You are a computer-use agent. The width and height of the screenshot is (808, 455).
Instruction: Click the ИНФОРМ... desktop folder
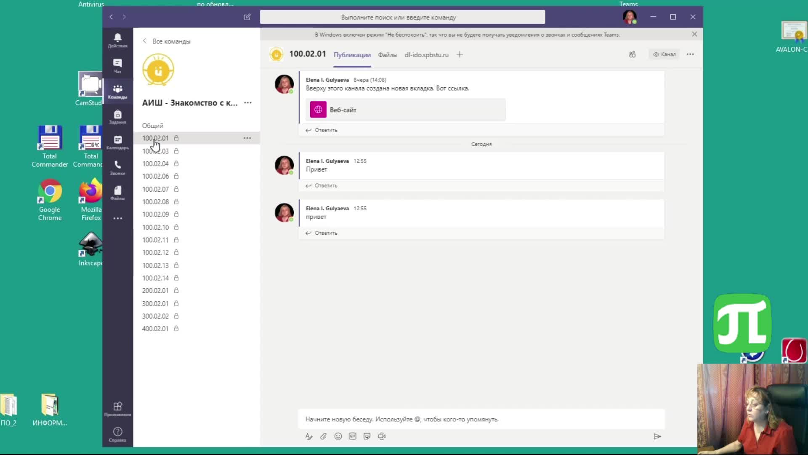pyautogui.click(x=50, y=410)
